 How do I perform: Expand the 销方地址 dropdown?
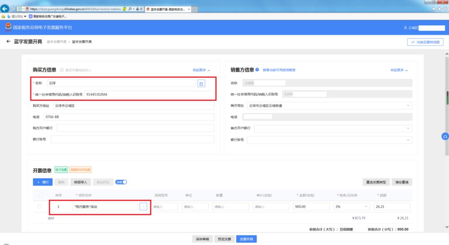pos(329,106)
